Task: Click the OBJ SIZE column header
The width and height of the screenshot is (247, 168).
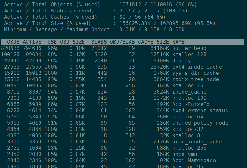Action: point(73,42)
